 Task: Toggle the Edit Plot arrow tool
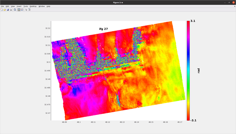26,10
